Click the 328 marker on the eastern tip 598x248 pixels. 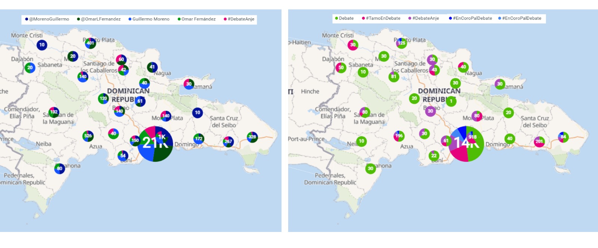[x=252, y=137]
